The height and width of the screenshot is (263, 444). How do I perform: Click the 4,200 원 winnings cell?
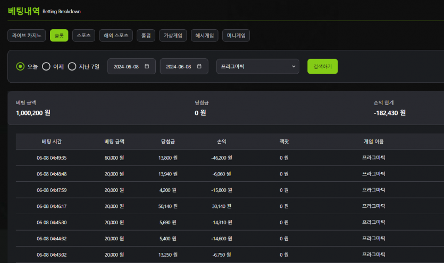(x=168, y=190)
